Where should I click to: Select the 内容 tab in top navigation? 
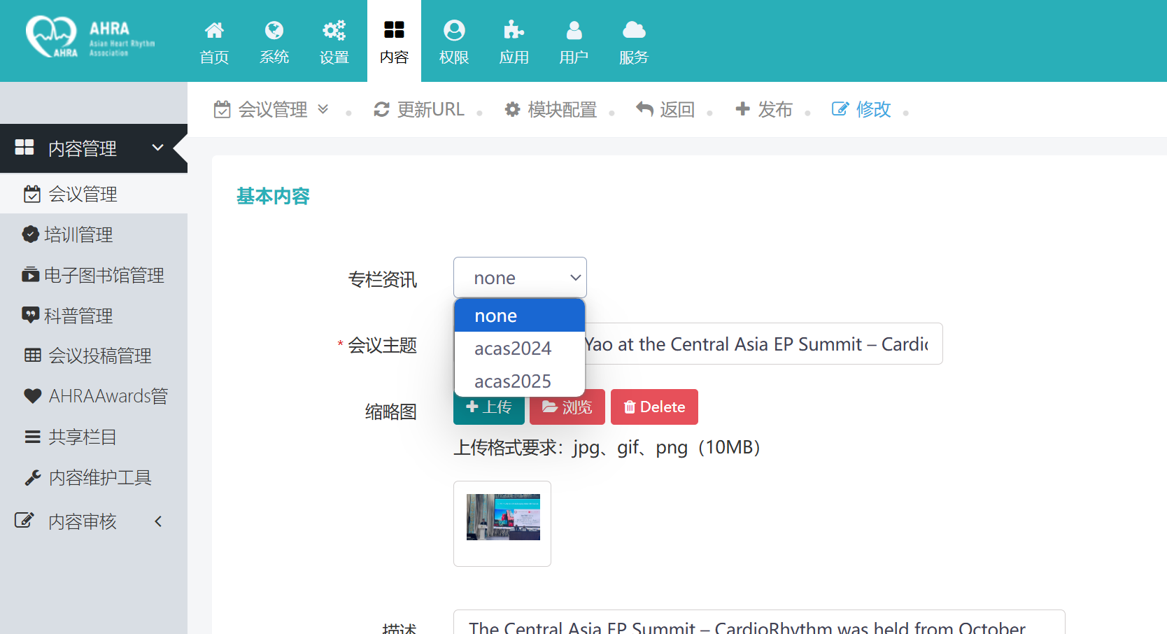(394, 41)
